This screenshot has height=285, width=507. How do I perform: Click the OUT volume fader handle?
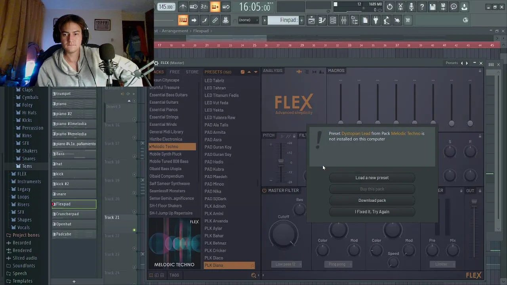tap(474, 203)
